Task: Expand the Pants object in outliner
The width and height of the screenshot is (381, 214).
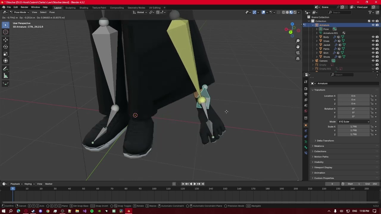Action: pyautogui.click(x=317, y=49)
